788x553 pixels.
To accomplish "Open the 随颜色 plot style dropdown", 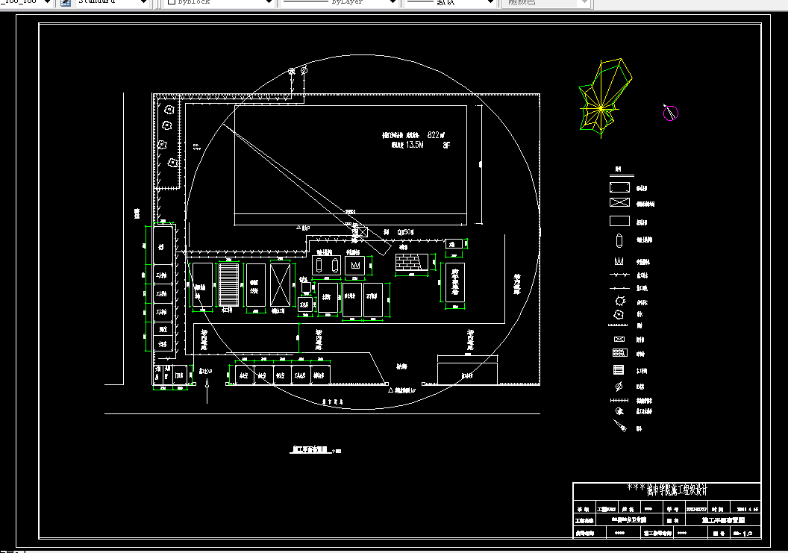I will (x=584, y=2).
